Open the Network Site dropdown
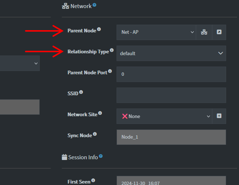Screen dimensions: 239x185 pos(164,116)
